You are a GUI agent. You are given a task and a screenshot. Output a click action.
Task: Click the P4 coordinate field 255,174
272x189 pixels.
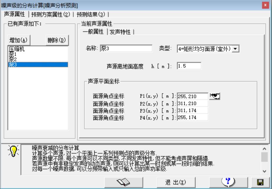(x=192, y=118)
